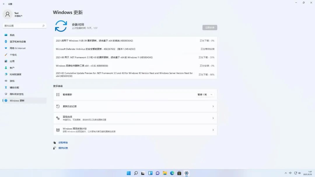Launch Microsoft Edge from the taskbar
315x177 pixels.
point(172,173)
